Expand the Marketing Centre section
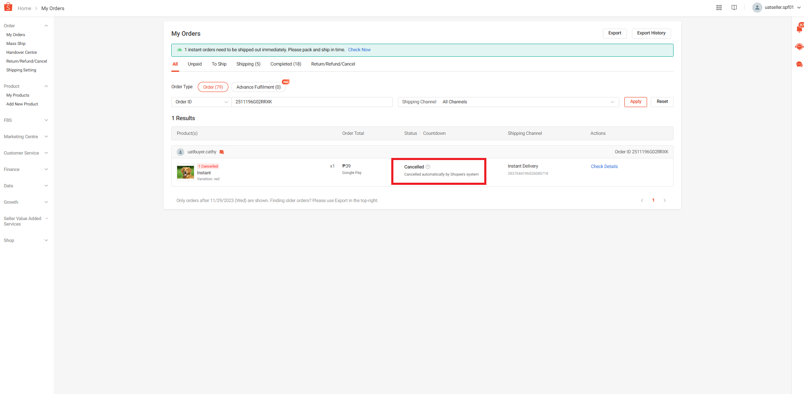The image size is (804, 394). click(x=46, y=137)
